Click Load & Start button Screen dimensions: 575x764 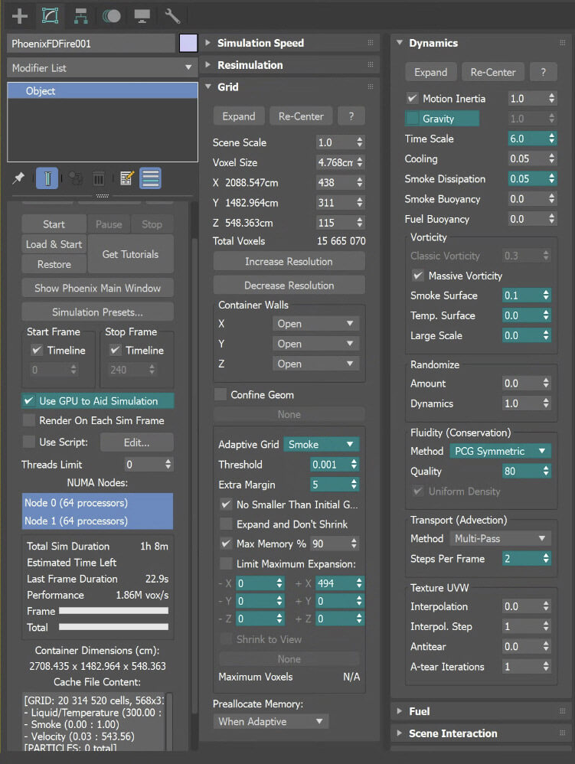pos(54,244)
